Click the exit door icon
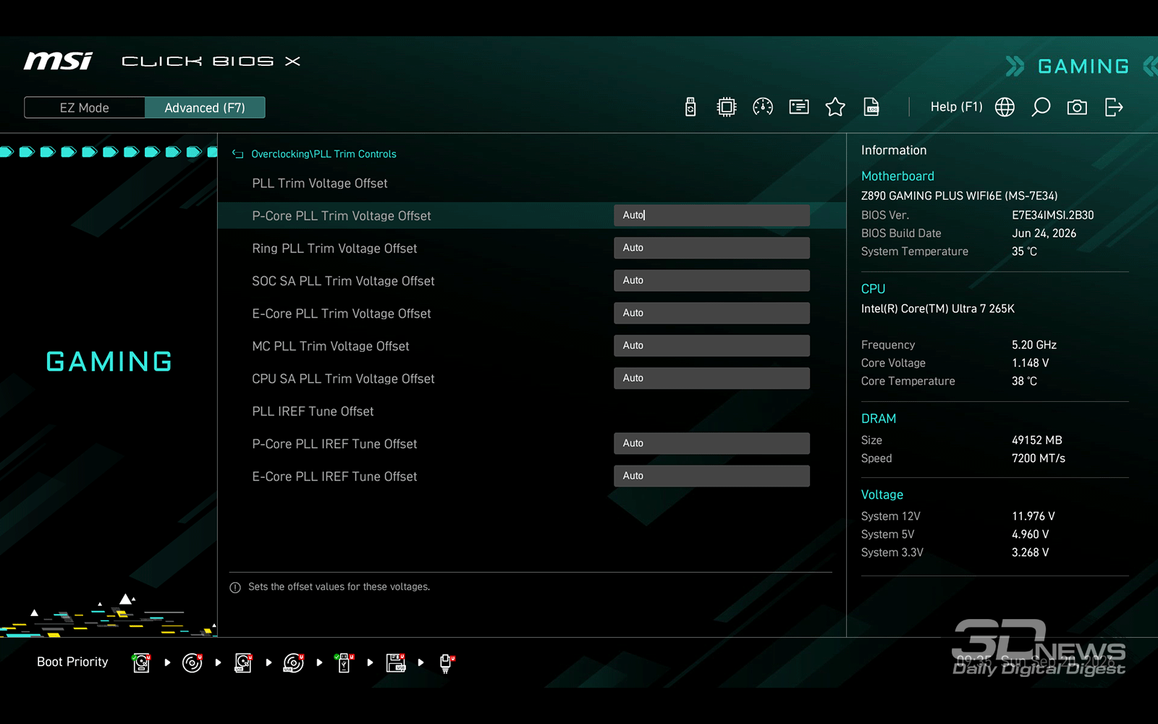 pyautogui.click(x=1114, y=107)
